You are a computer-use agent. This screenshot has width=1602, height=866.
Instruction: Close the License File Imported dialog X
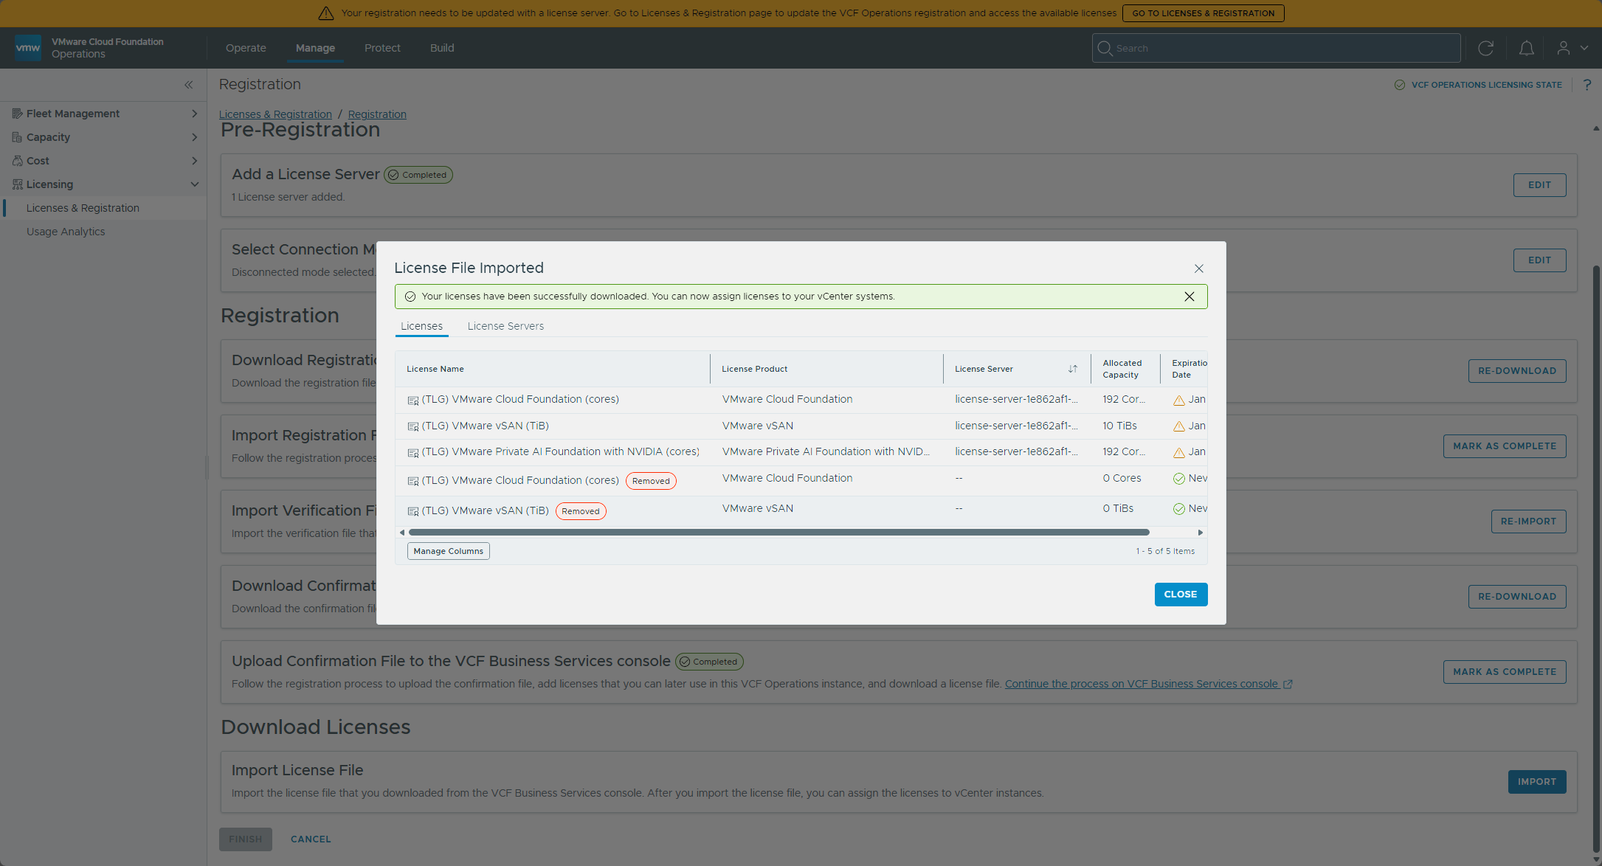(1199, 269)
